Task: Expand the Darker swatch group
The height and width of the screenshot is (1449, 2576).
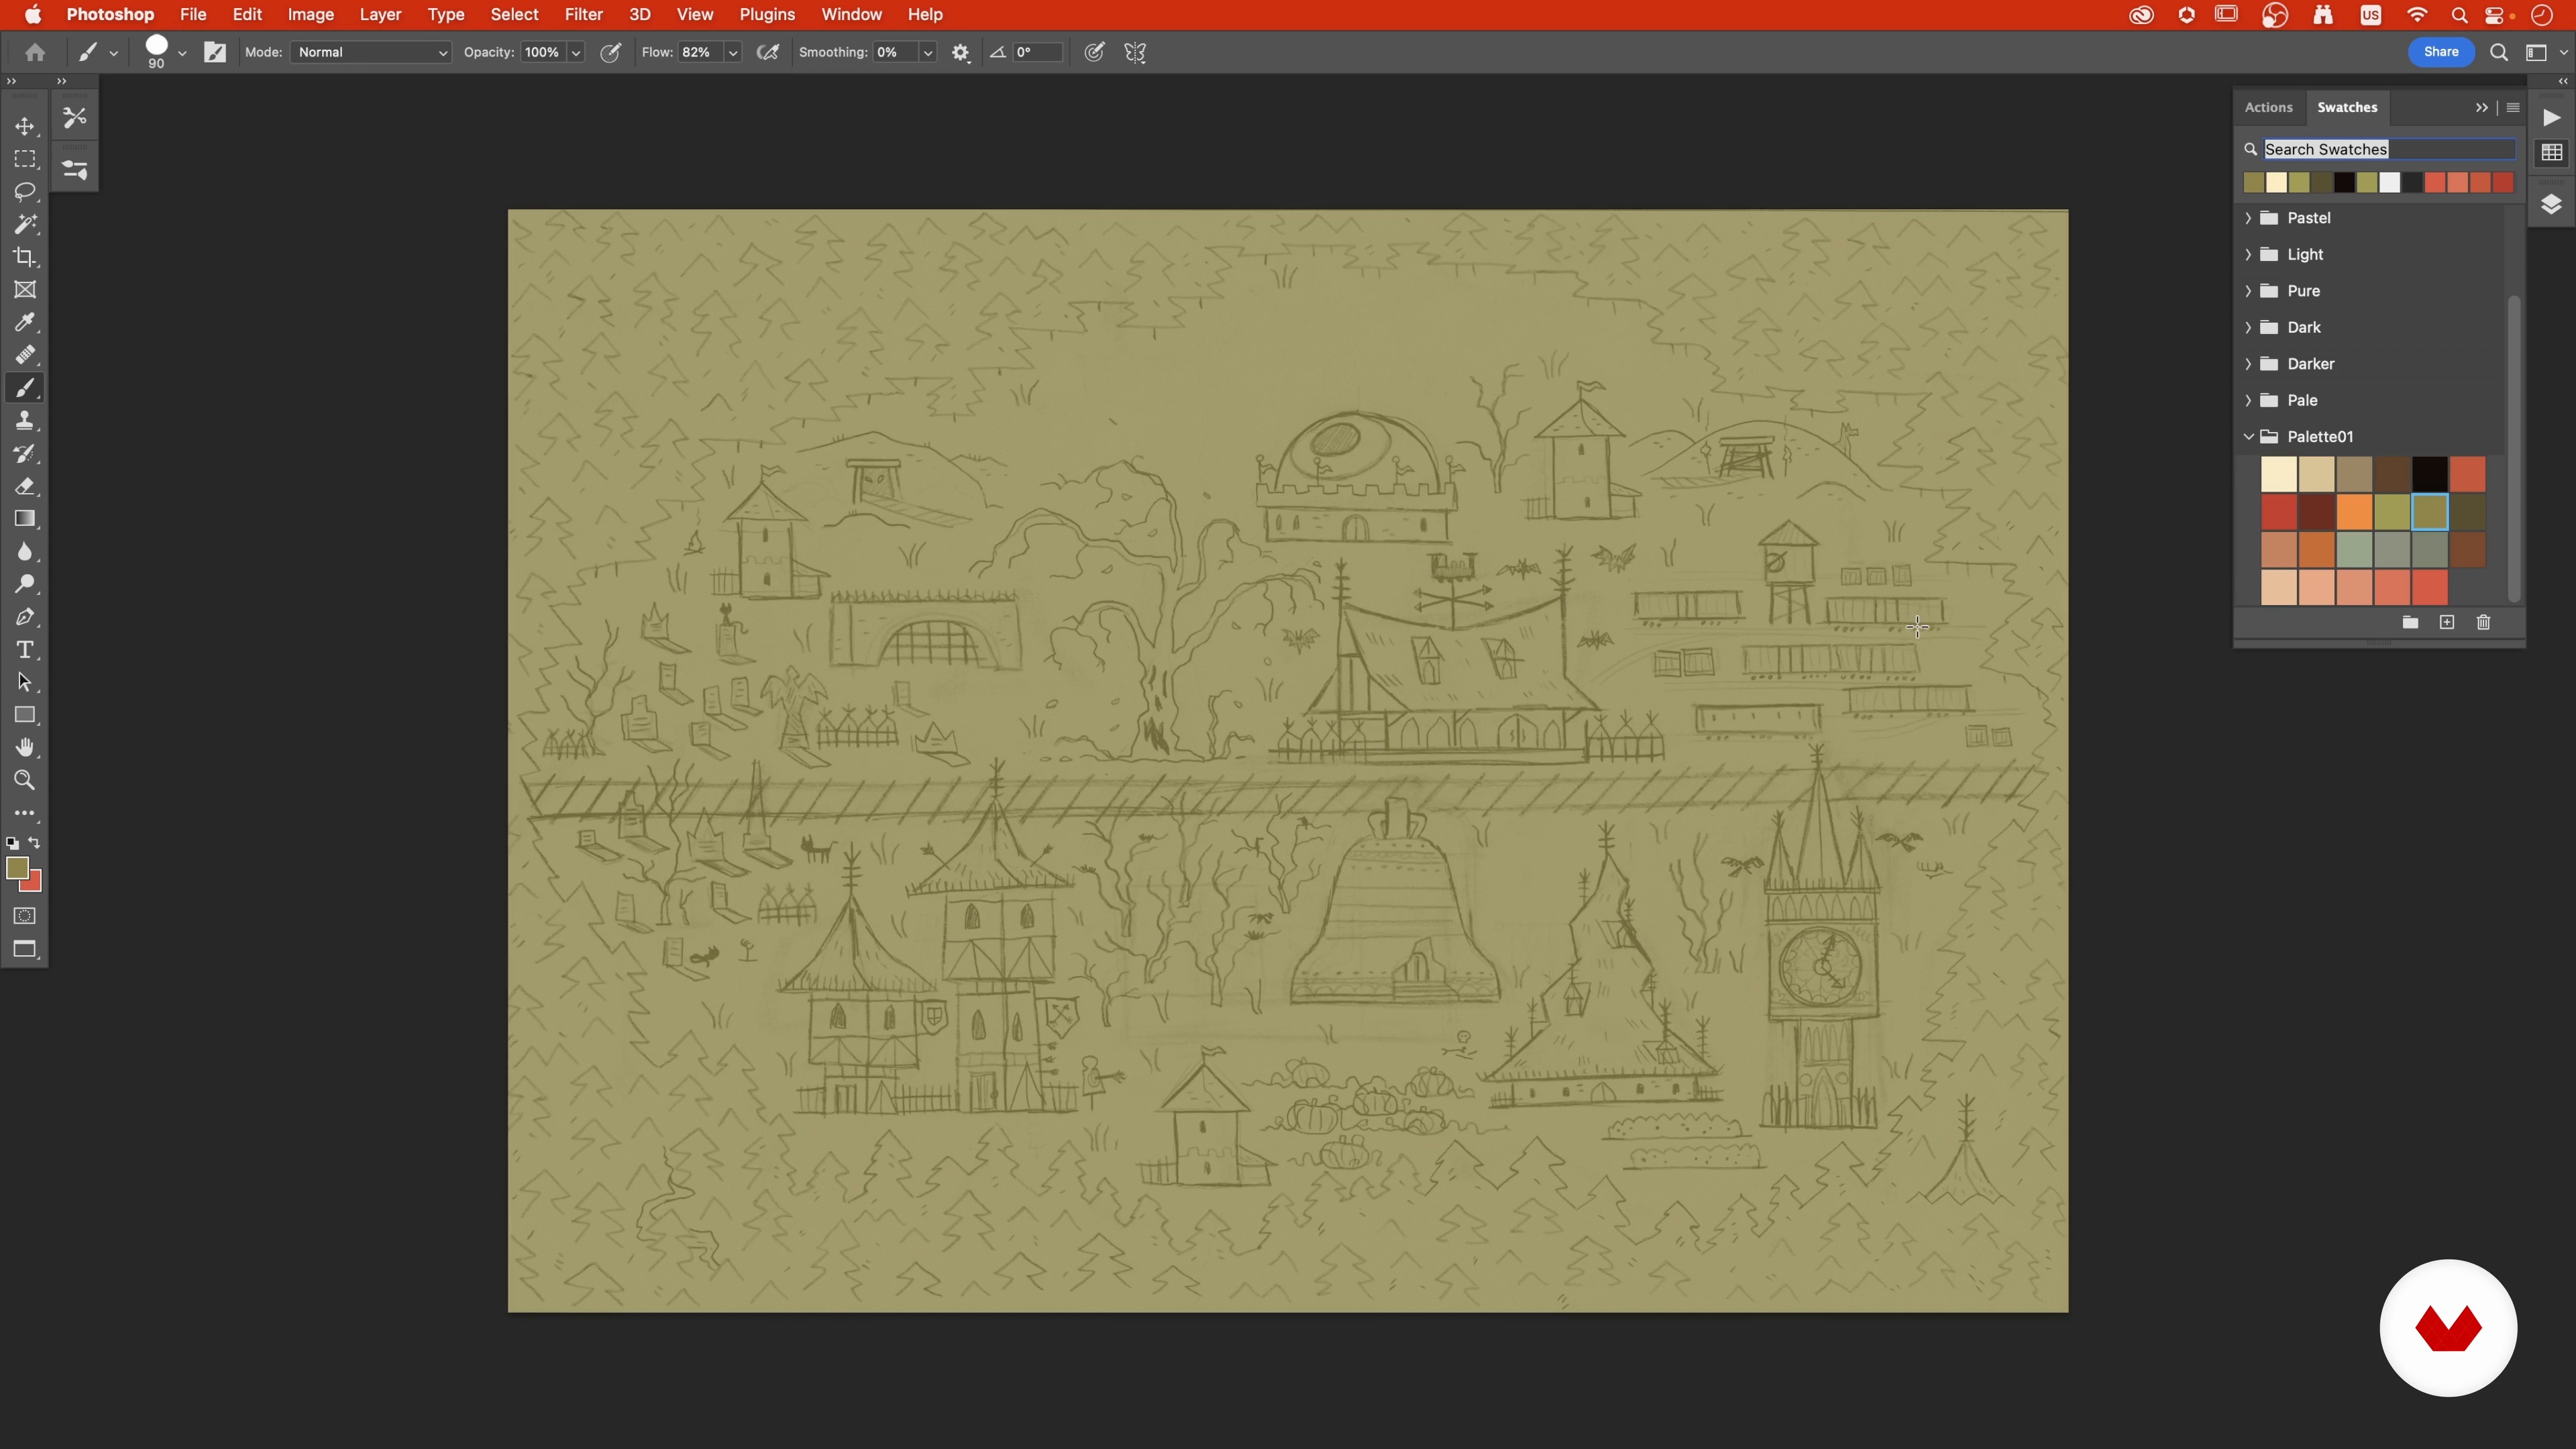Action: pos(2248,364)
